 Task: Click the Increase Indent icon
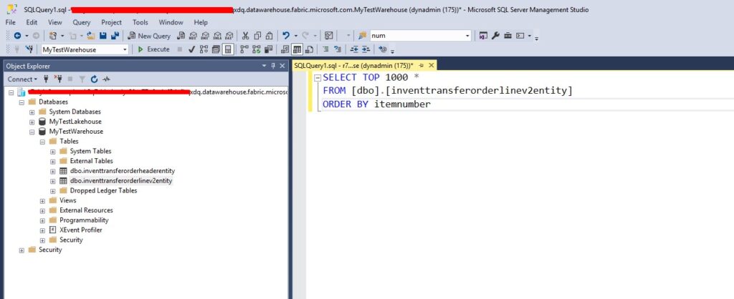pos(366,49)
